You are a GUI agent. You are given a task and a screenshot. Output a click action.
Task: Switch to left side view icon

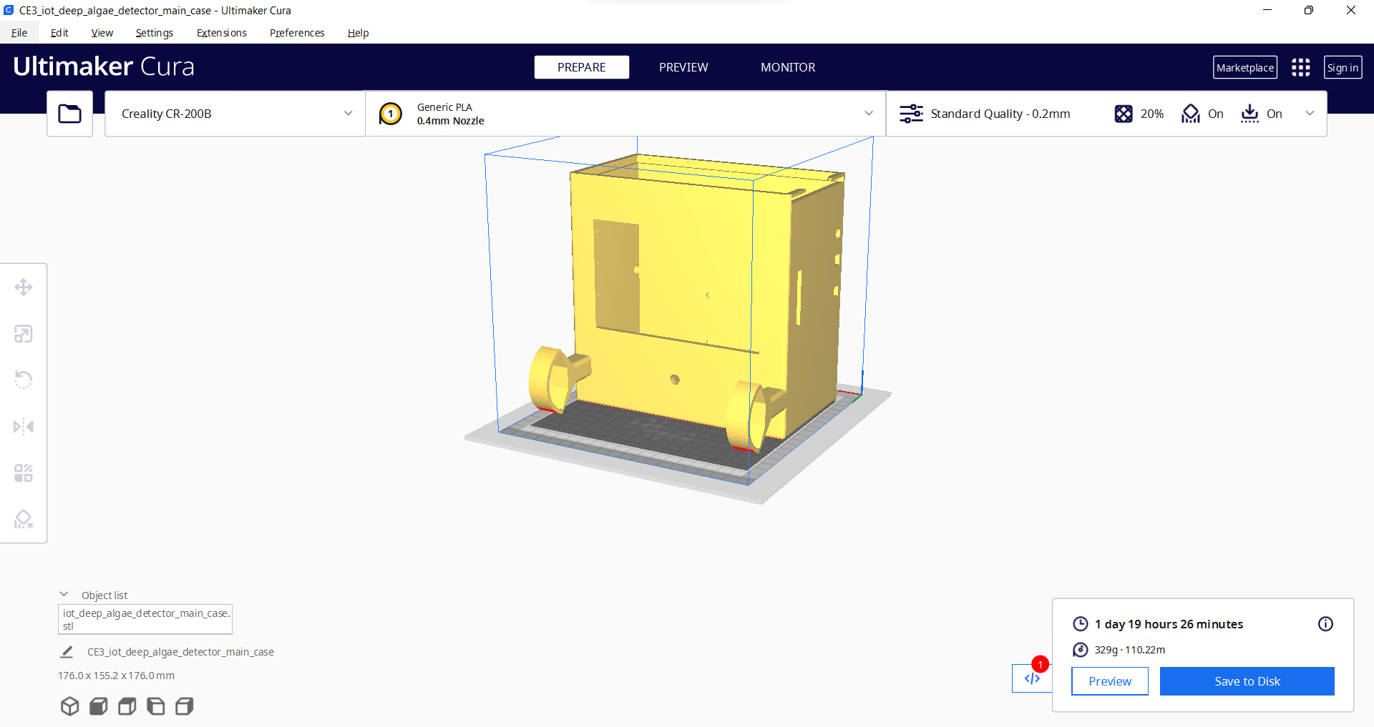point(156,706)
